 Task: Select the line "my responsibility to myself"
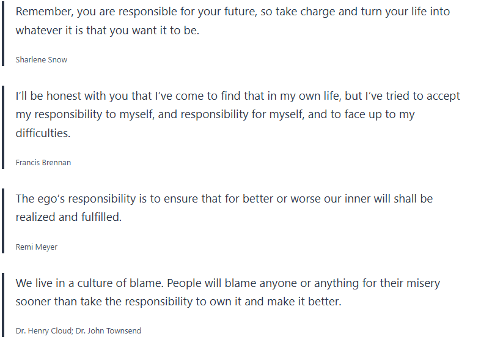pos(216,114)
